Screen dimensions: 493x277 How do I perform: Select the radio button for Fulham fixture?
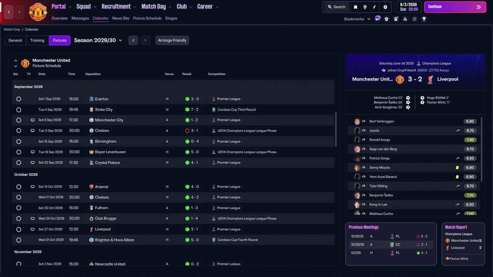[18, 208]
